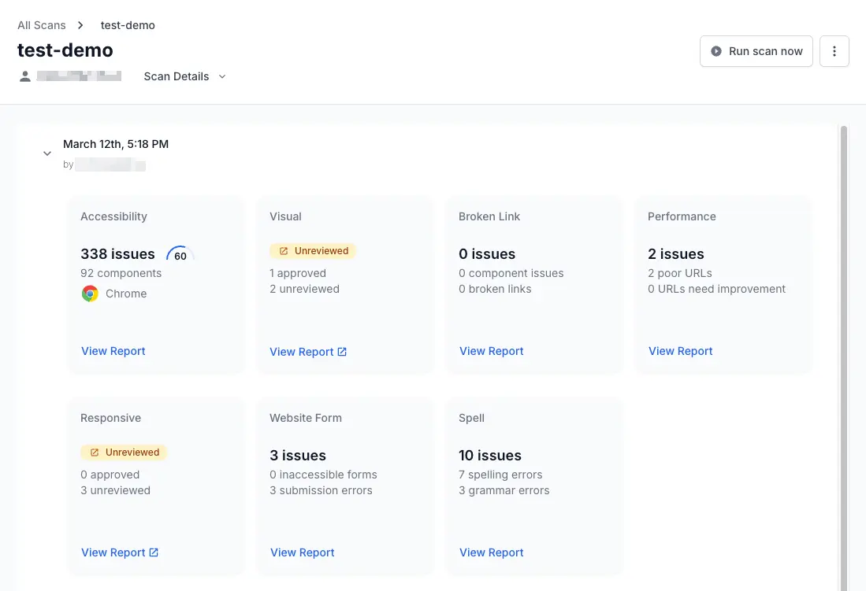Go back to All Scans breadcrumb
The height and width of the screenshot is (591, 866).
tap(42, 25)
